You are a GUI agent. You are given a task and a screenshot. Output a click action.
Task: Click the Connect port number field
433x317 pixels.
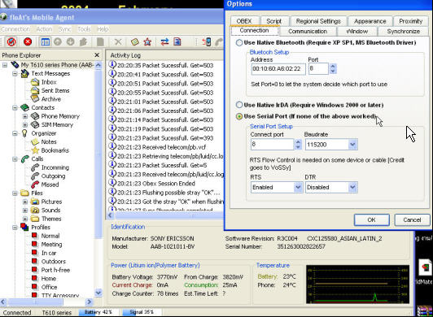point(272,145)
